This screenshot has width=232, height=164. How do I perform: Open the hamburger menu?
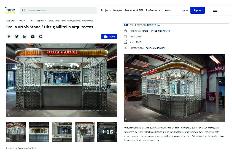pos(215,10)
